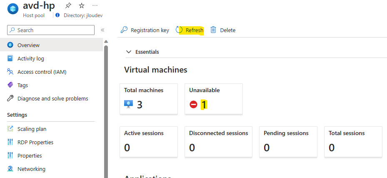Click the Delete label in the toolbar
This screenshot has height=178, width=387.
click(227, 30)
